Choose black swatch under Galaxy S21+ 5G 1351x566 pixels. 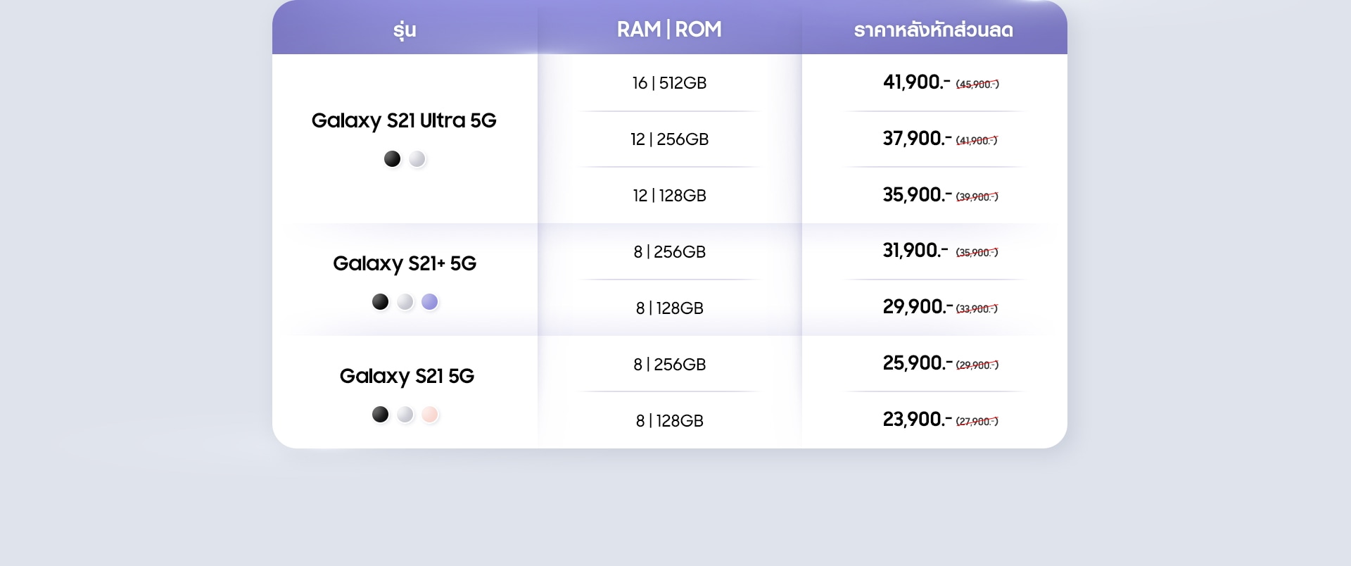pyautogui.click(x=380, y=302)
